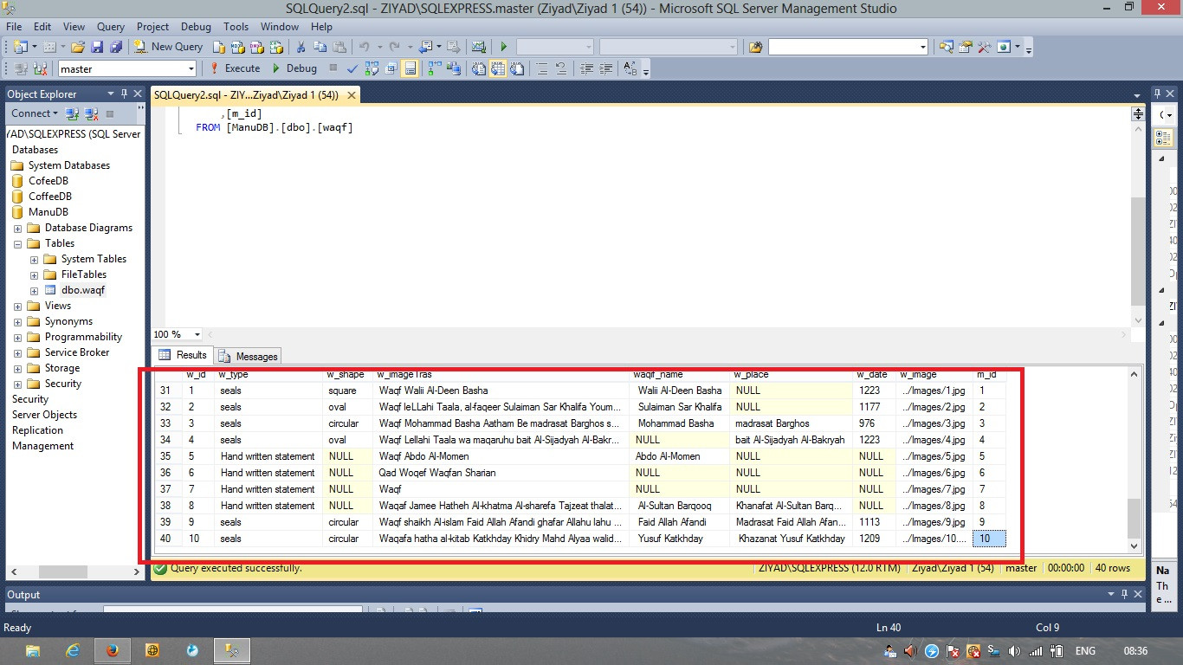Switch to the Messages tab
Screen dimensions: 1183x665
point(249,356)
